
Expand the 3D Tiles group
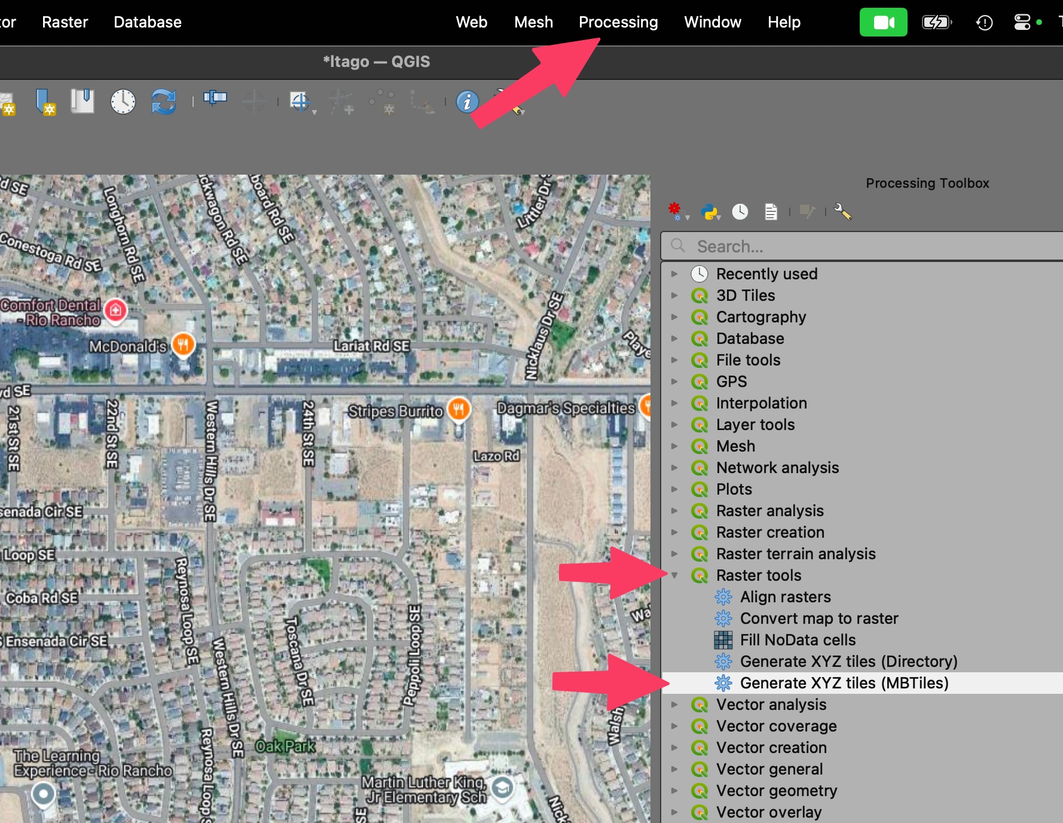pos(674,295)
